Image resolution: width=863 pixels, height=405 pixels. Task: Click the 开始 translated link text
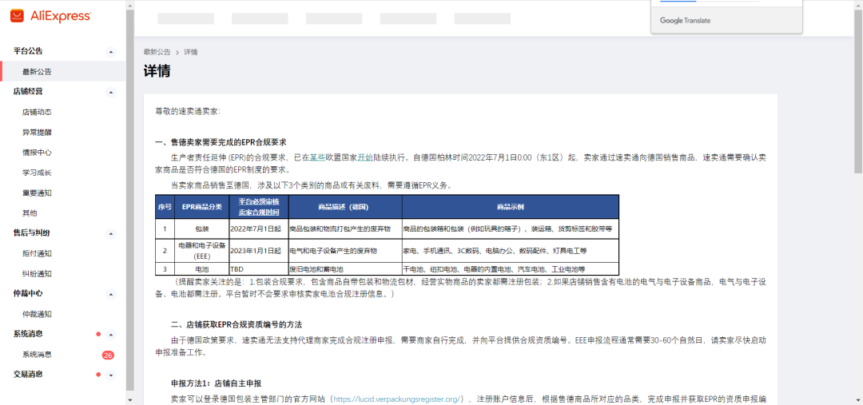pyautogui.click(x=365, y=157)
